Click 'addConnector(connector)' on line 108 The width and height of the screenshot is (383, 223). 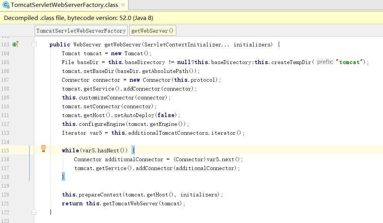(x=159, y=89)
